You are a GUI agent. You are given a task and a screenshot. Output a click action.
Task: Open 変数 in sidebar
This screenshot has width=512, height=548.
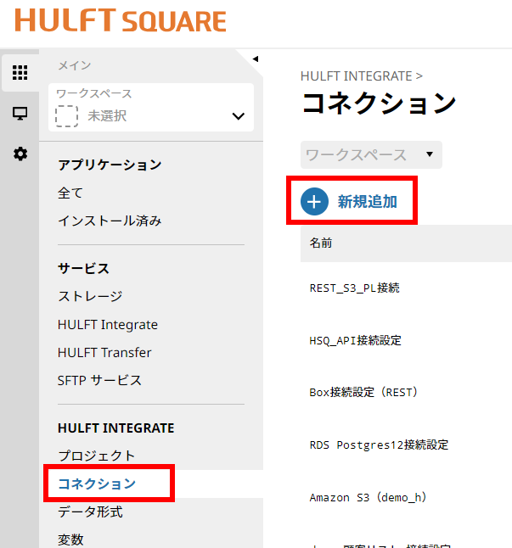pos(70,540)
